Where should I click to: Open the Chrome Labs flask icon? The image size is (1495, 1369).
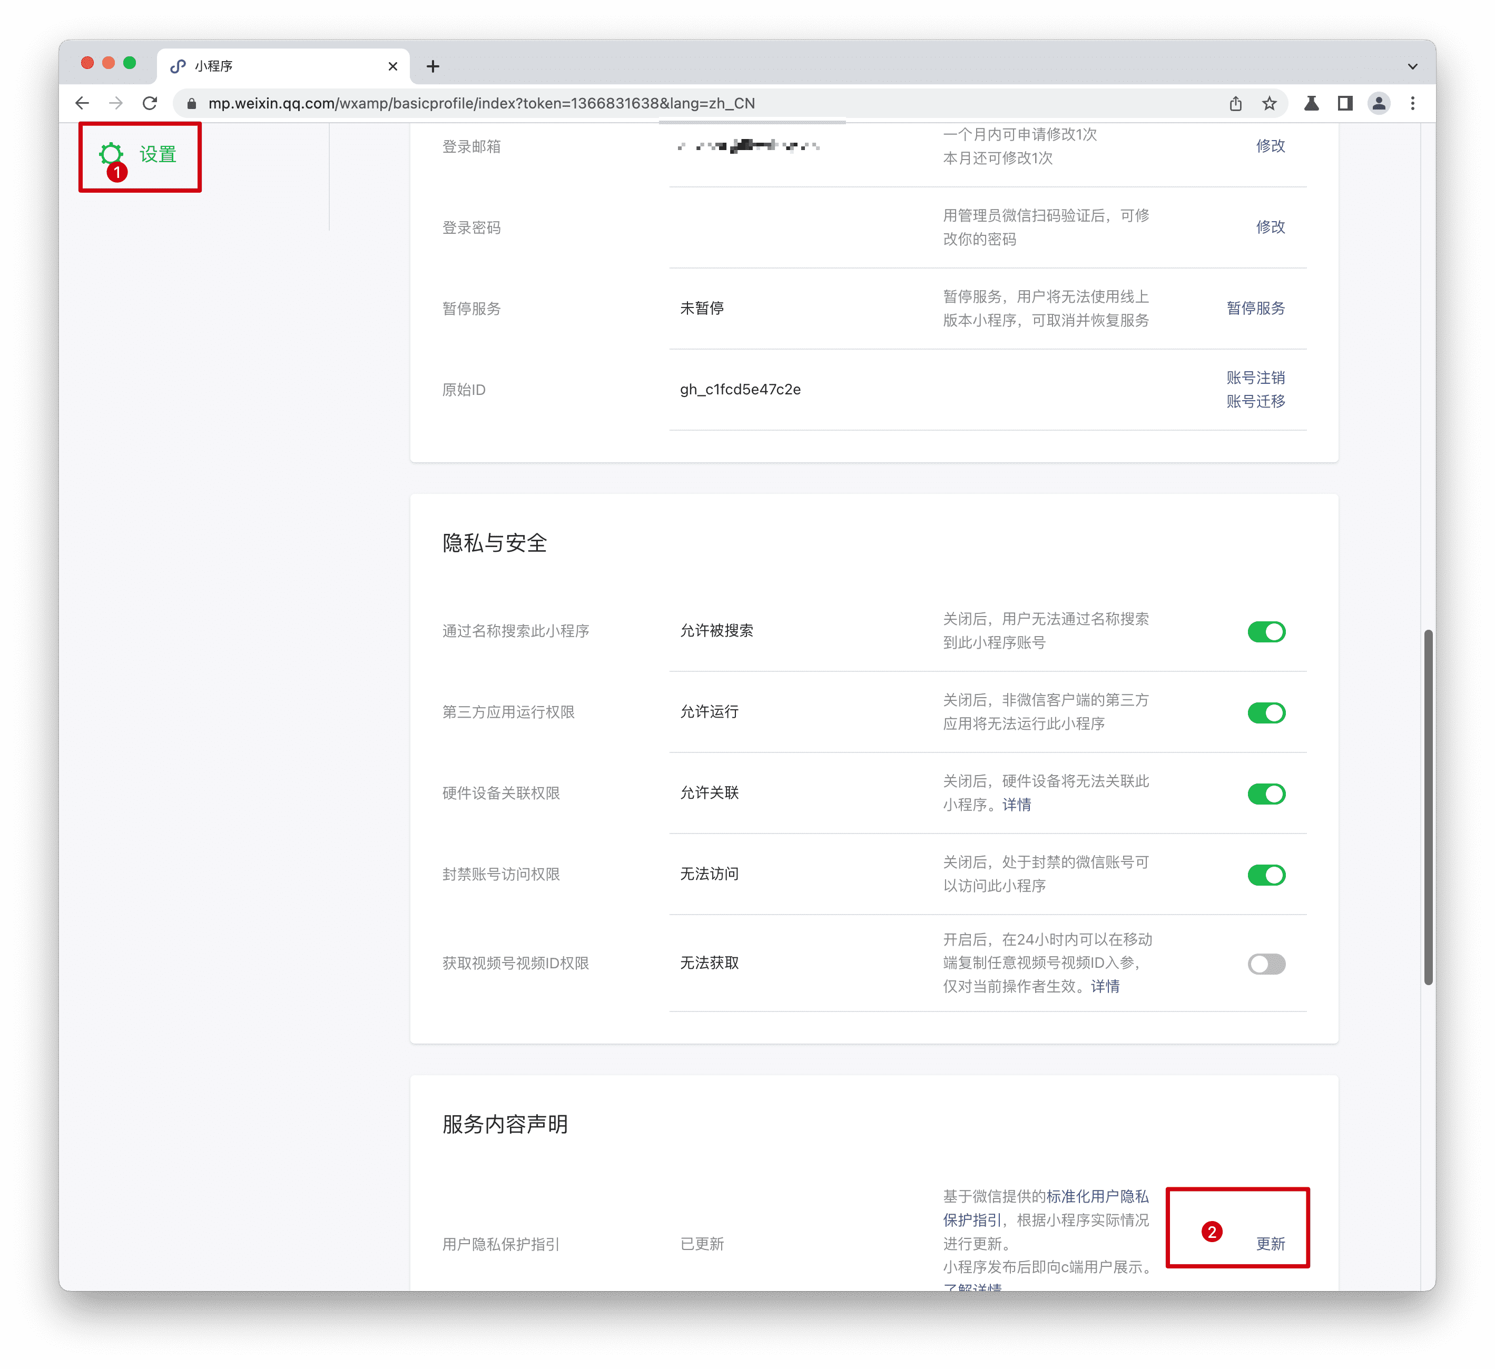(x=1311, y=103)
